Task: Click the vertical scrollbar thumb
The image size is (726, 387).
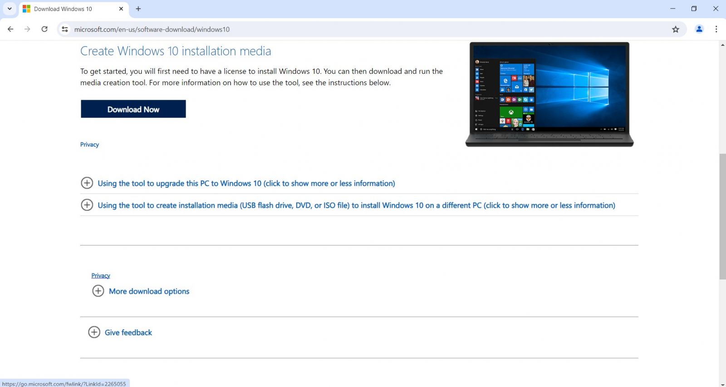Action: tap(722, 217)
